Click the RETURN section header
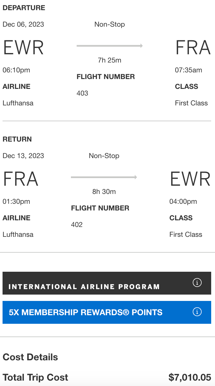The image size is (215, 386). [17, 139]
